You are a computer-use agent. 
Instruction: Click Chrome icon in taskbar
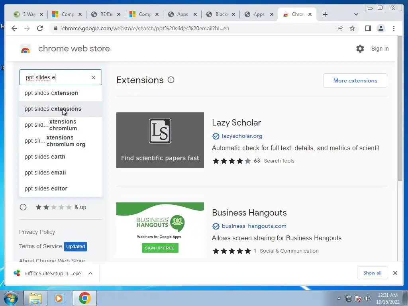point(85,298)
